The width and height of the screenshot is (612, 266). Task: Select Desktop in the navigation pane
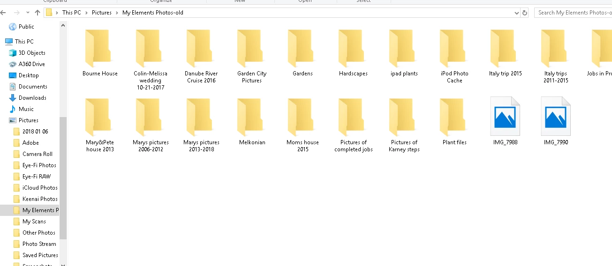click(29, 75)
